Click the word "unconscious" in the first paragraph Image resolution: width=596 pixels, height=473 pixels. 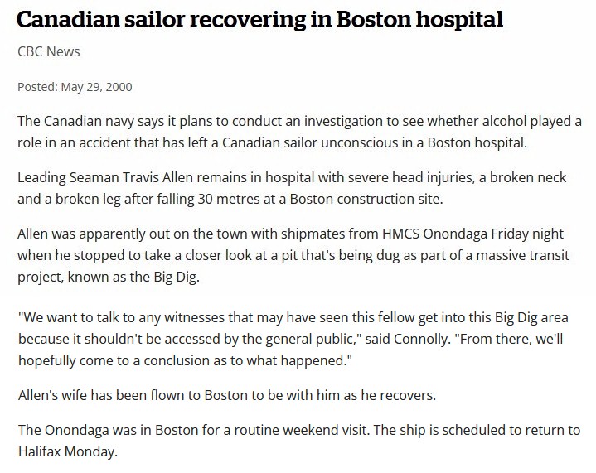[x=370, y=142]
